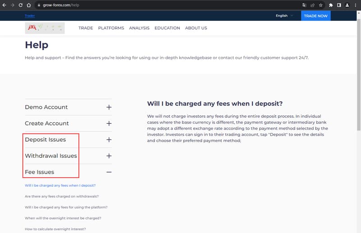Select the Fee Issues section title
The height and width of the screenshot is (233, 361).
(x=39, y=172)
